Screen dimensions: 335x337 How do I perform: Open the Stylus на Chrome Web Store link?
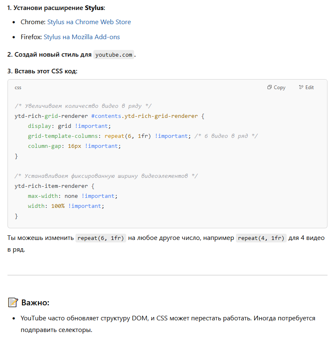click(89, 22)
